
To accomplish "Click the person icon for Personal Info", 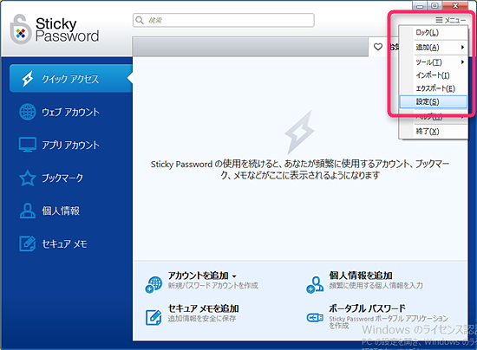I will (28, 211).
